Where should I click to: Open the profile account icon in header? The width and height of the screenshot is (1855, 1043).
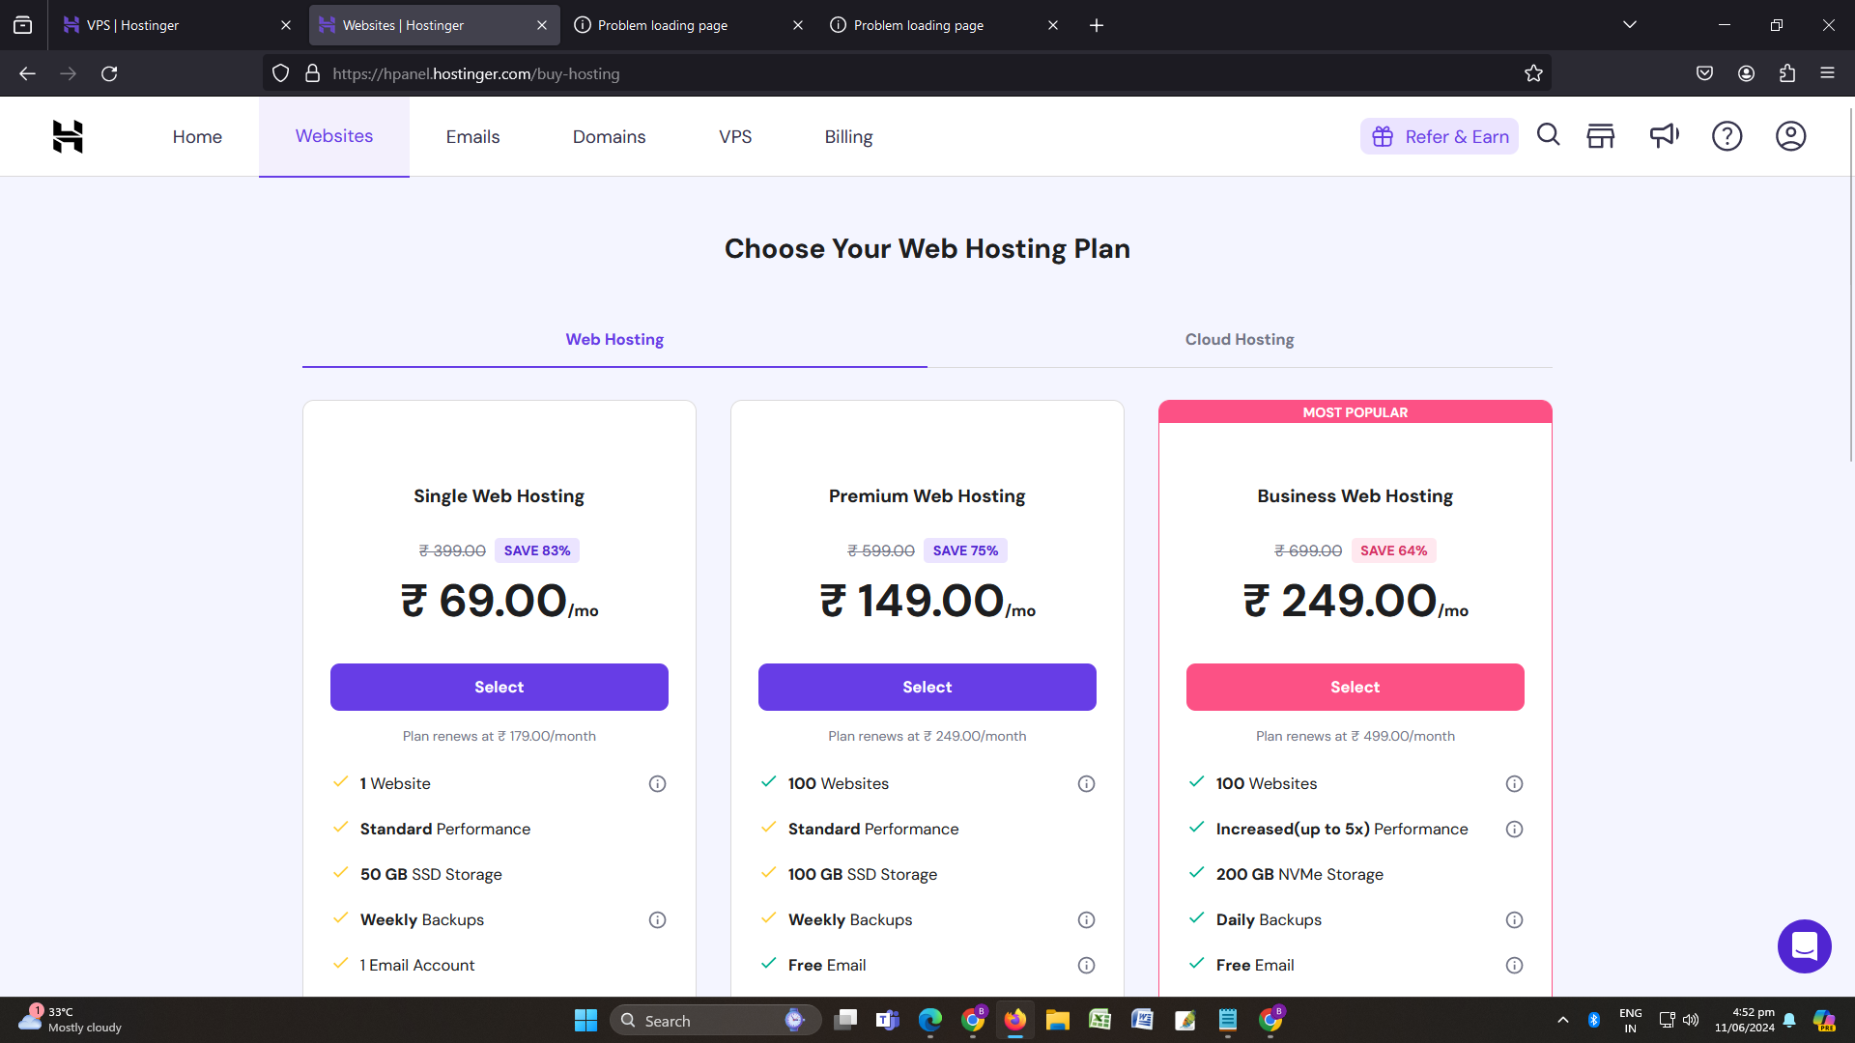point(1790,136)
